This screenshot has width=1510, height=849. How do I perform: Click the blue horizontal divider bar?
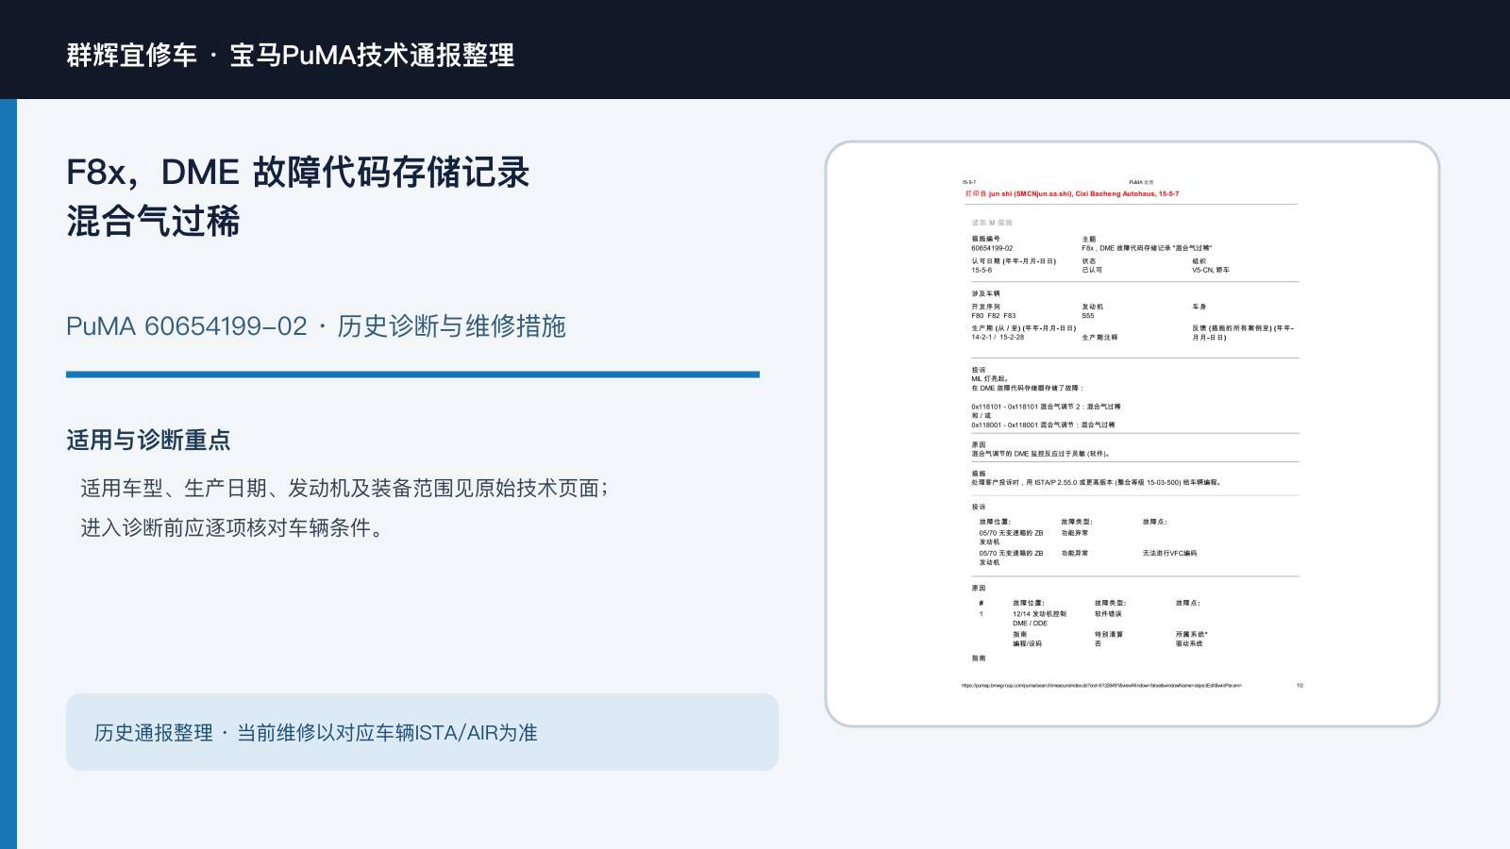(412, 375)
